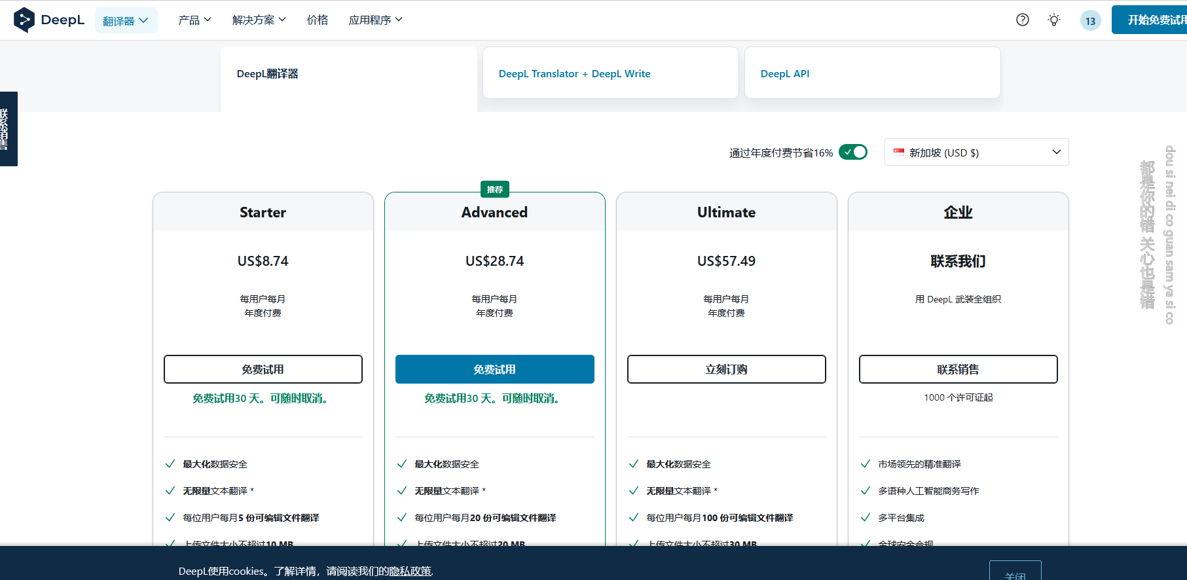Open the side contact sales tab

pos(8,129)
